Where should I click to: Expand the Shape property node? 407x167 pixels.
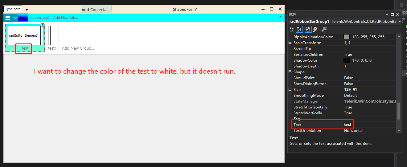pos(290,72)
